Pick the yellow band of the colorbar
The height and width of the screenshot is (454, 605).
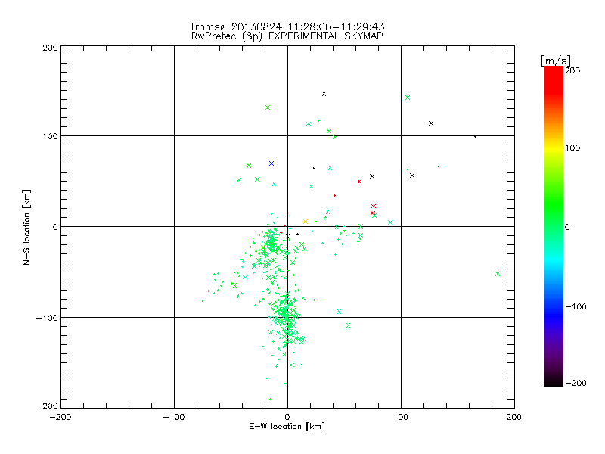554,148
